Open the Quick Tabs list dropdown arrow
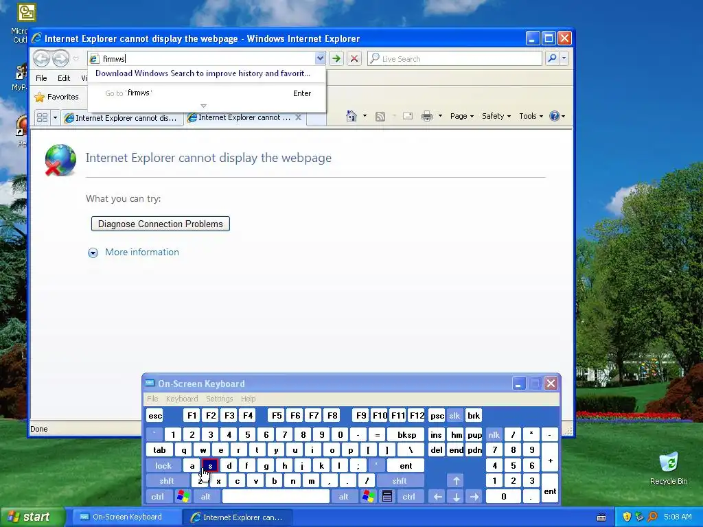Screen dimensions: 703x527 point(55,118)
